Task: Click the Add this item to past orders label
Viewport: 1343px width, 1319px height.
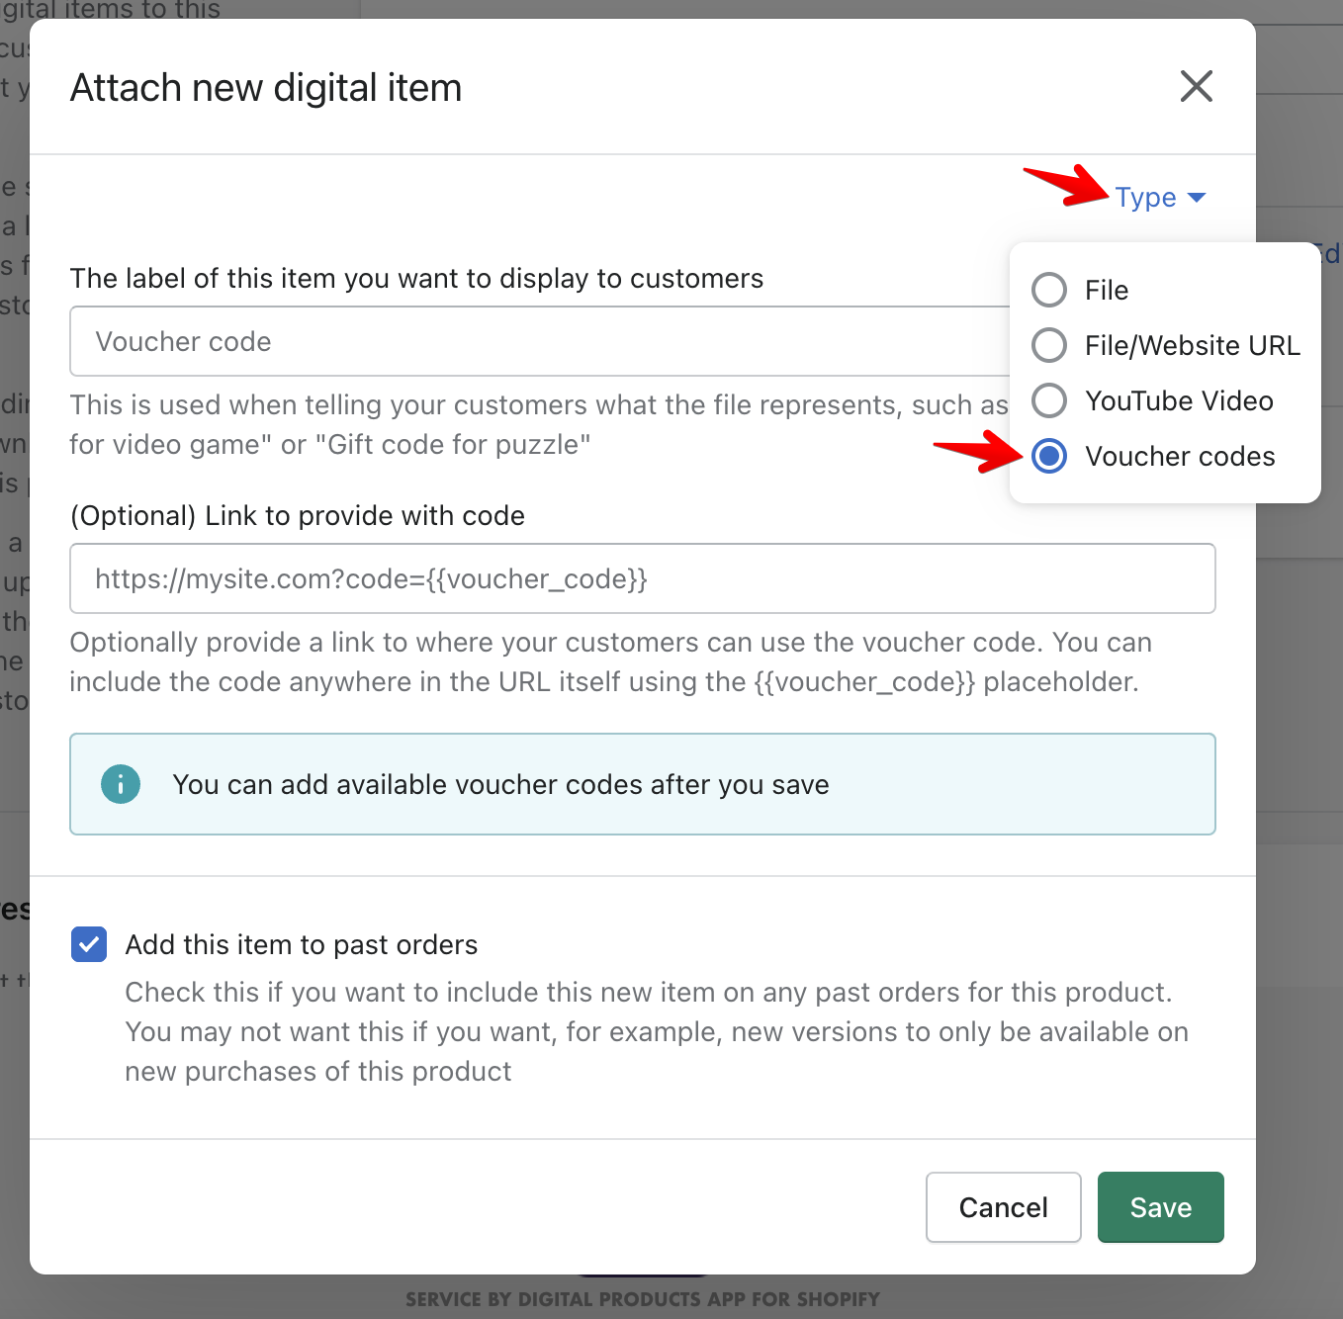Action: coord(301,944)
